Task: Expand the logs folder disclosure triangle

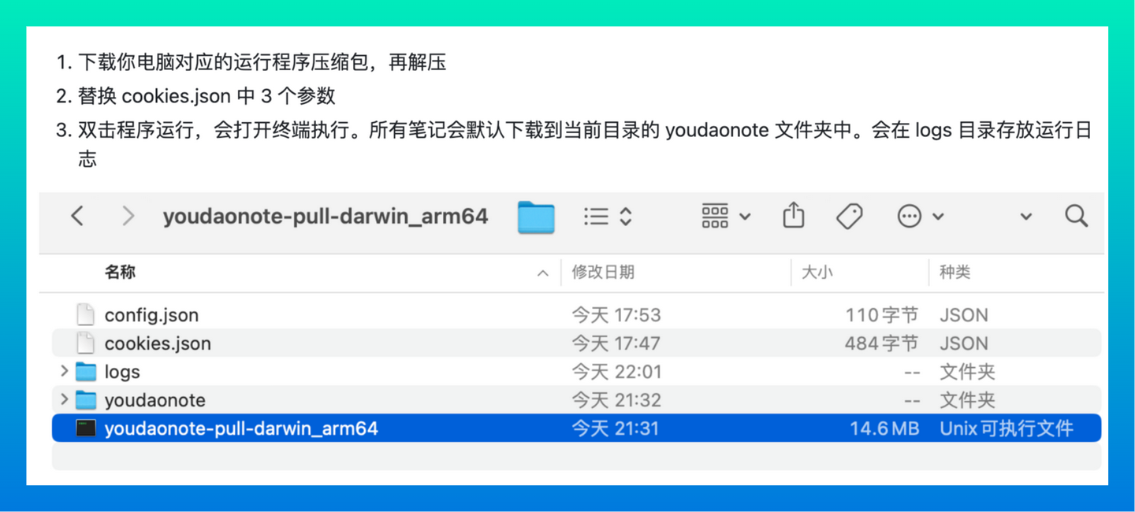Action: tap(63, 371)
